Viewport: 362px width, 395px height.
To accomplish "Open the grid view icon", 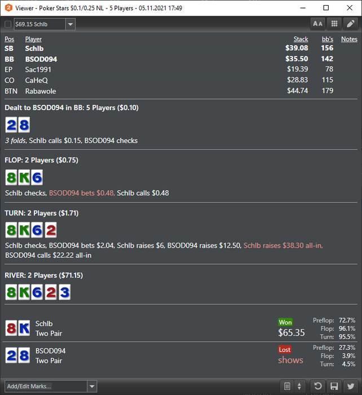I will 334,24.
